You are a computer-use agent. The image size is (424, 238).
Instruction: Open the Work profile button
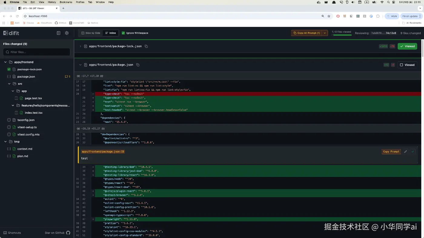click(x=392, y=16)
